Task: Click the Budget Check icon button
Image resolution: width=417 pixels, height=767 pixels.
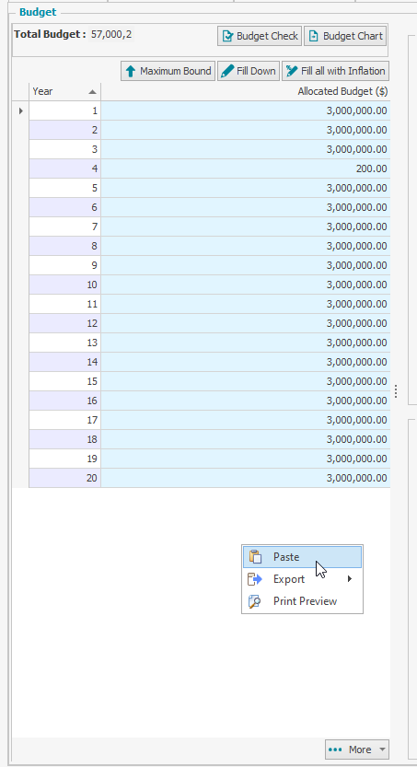Action: click(227, 36)
